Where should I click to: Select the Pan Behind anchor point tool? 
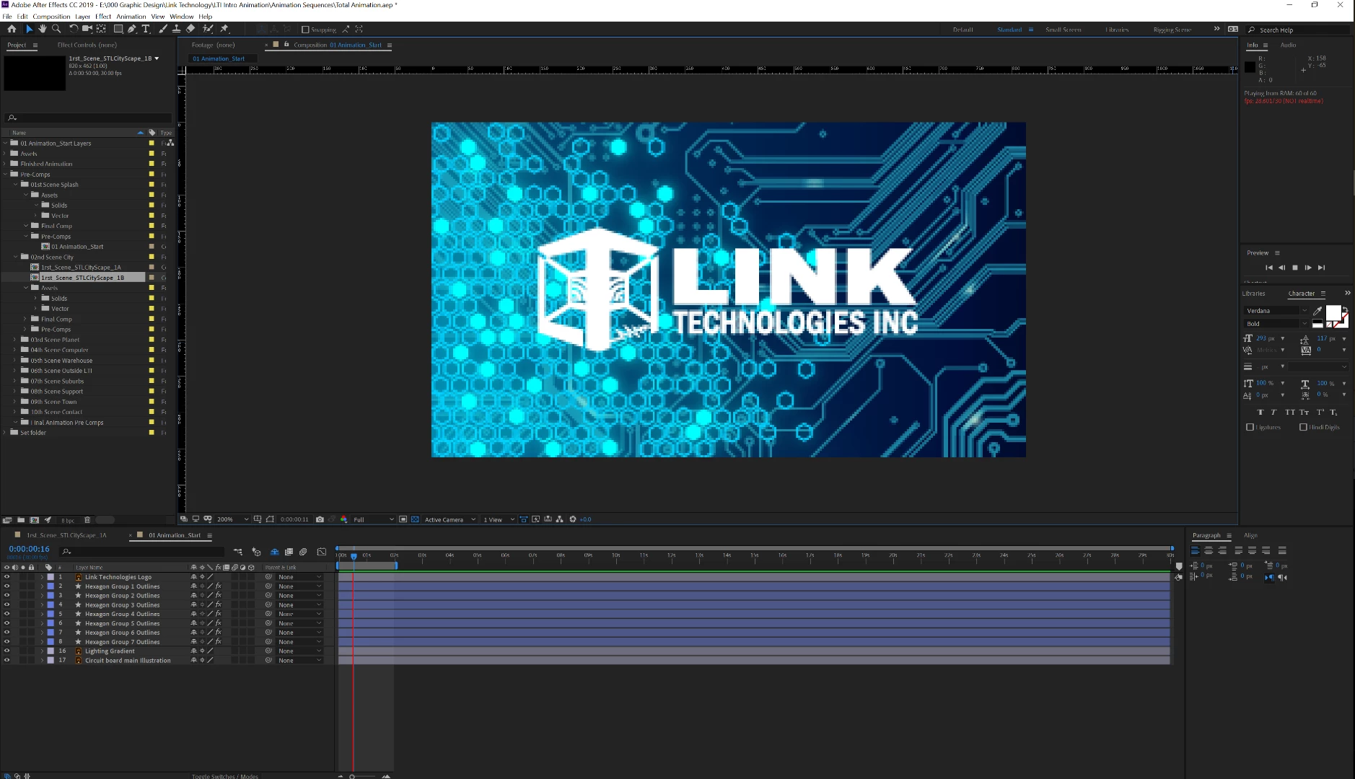tap(101, 29)
